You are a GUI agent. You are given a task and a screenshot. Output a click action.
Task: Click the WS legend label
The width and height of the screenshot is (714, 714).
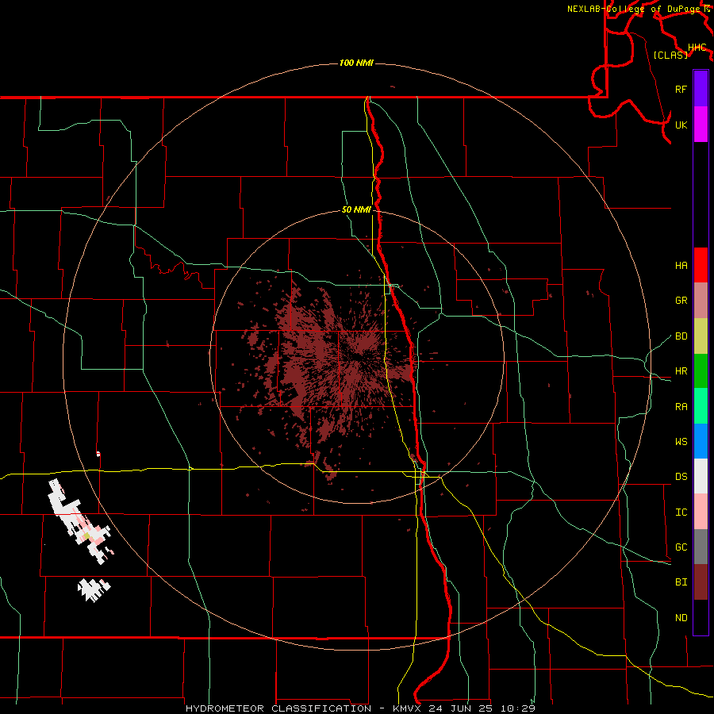[x=681, y=442]
